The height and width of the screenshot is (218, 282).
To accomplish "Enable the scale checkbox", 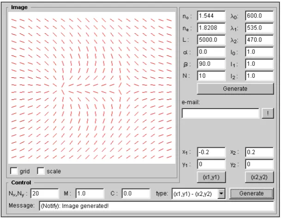I will click(41, 171).
